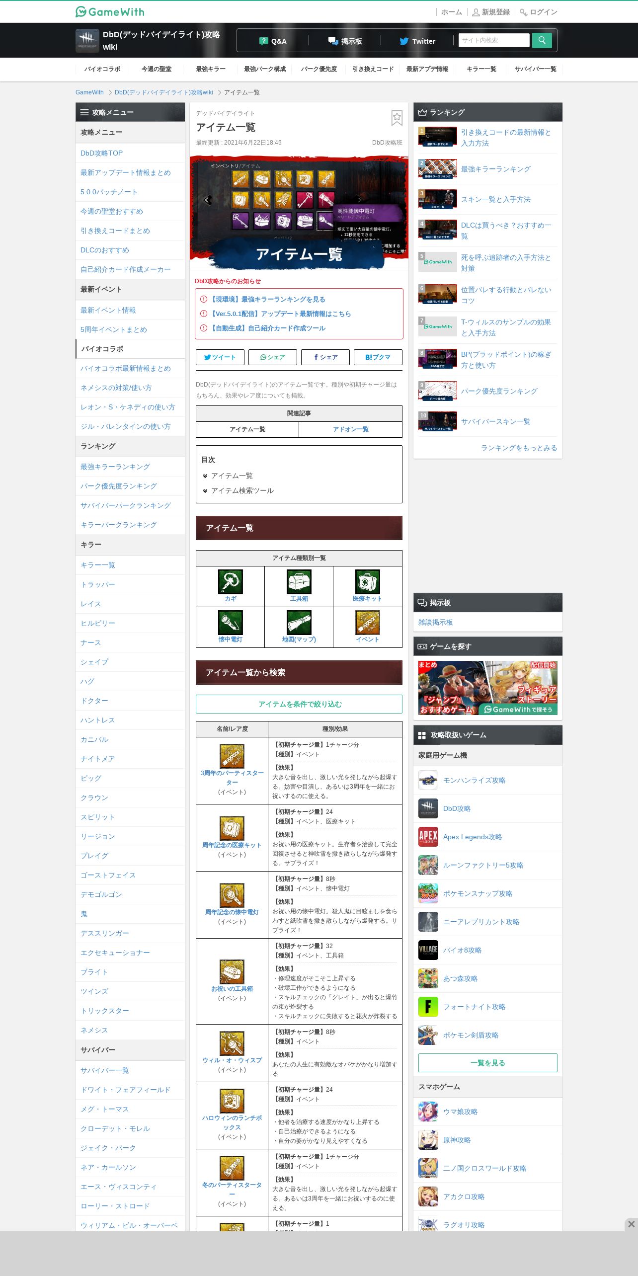The height and width of the screenshot is (1276, 638).
Task: Open the 新規登録 link
Action: coord(491,12)
